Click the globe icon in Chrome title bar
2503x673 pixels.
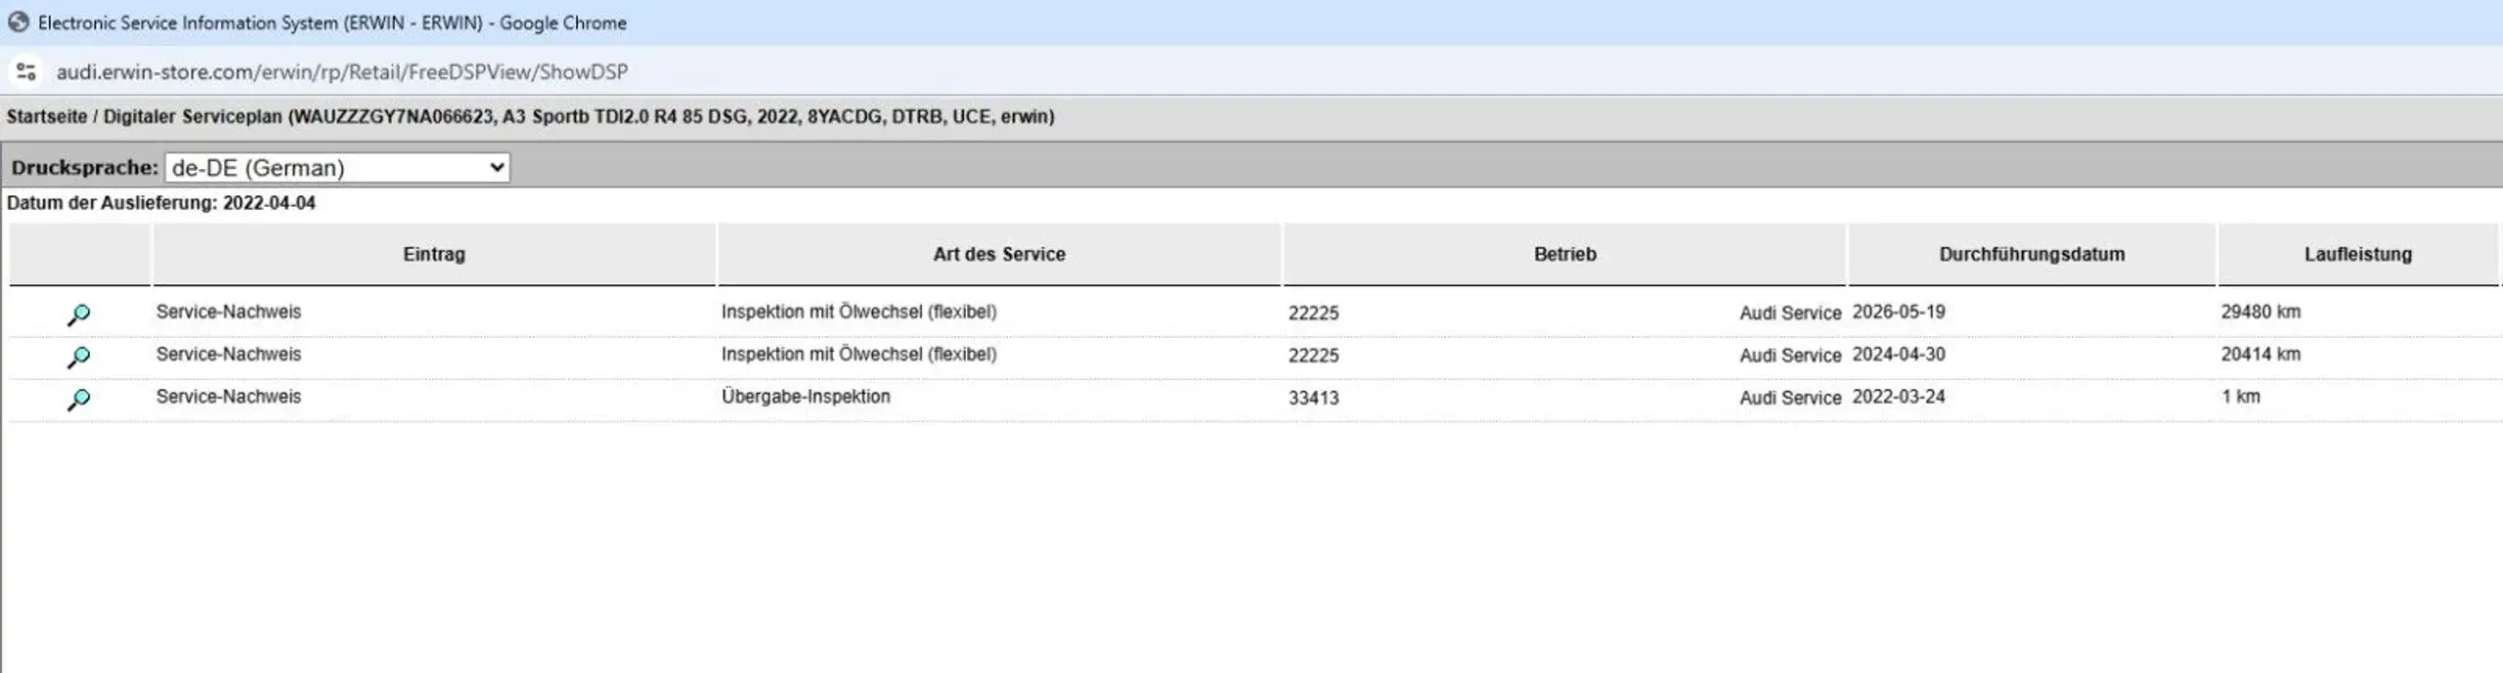19,21
